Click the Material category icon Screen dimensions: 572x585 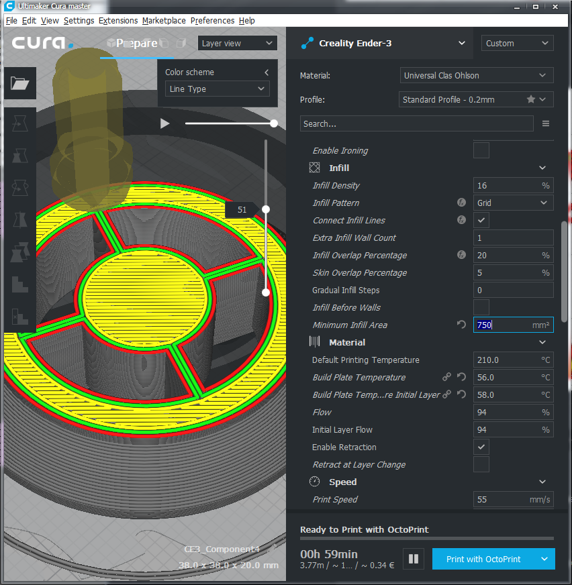tap(314, 341)
